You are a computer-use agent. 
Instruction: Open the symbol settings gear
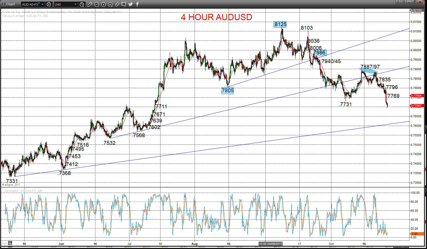(49, 4)
